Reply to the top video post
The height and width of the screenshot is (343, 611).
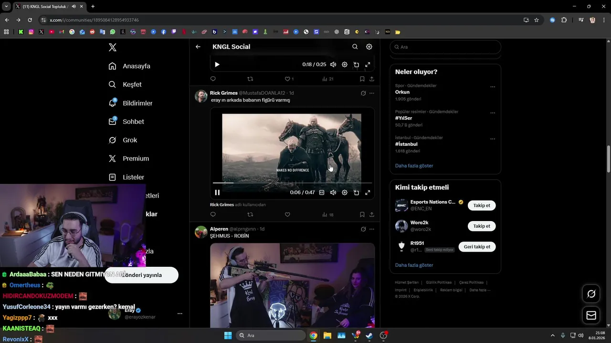pyautogui.click(x=213, y=79)
